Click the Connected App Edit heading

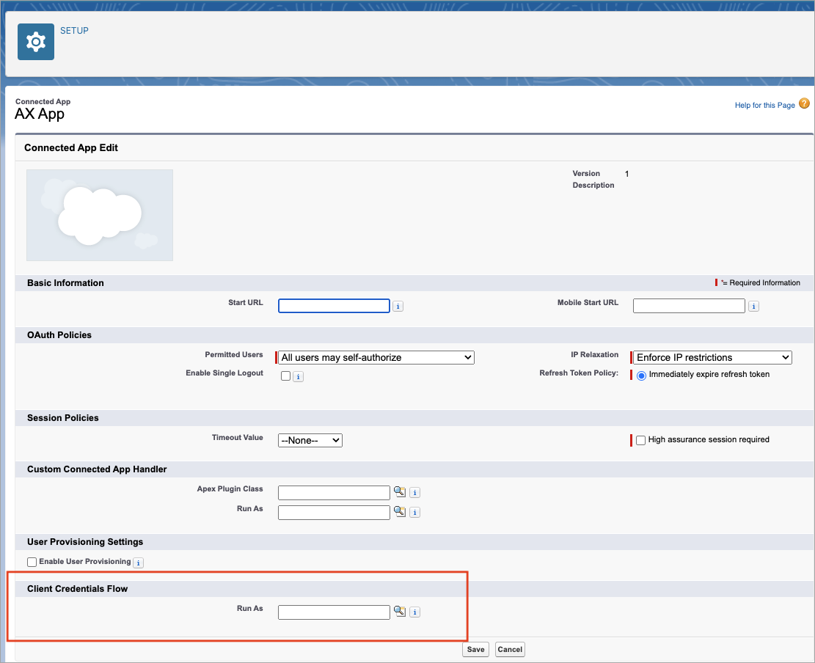tap(70, 147)
